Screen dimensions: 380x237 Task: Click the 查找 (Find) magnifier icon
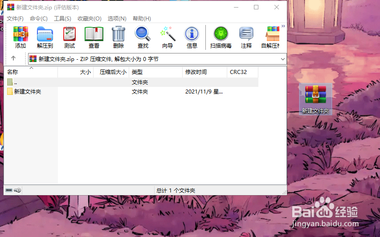pos(143,37)
